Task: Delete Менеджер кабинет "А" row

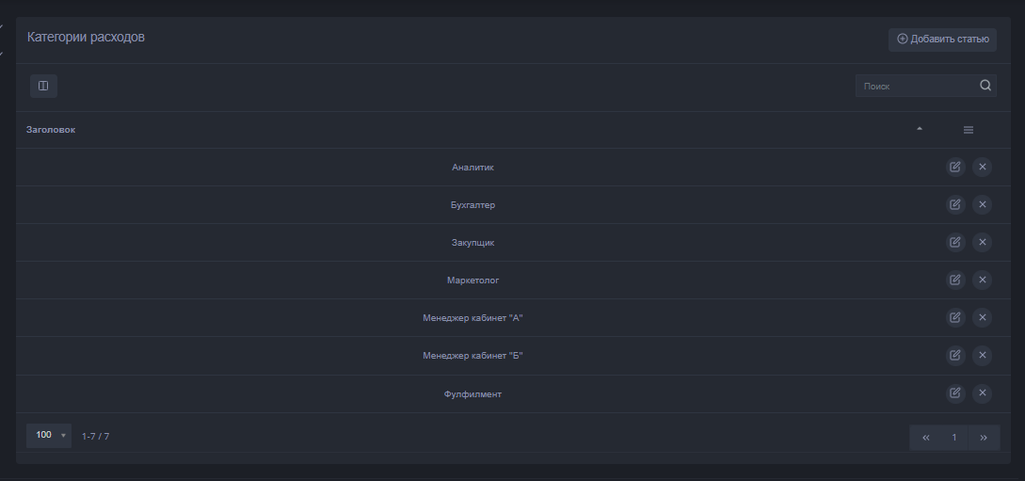Action: 982,318
